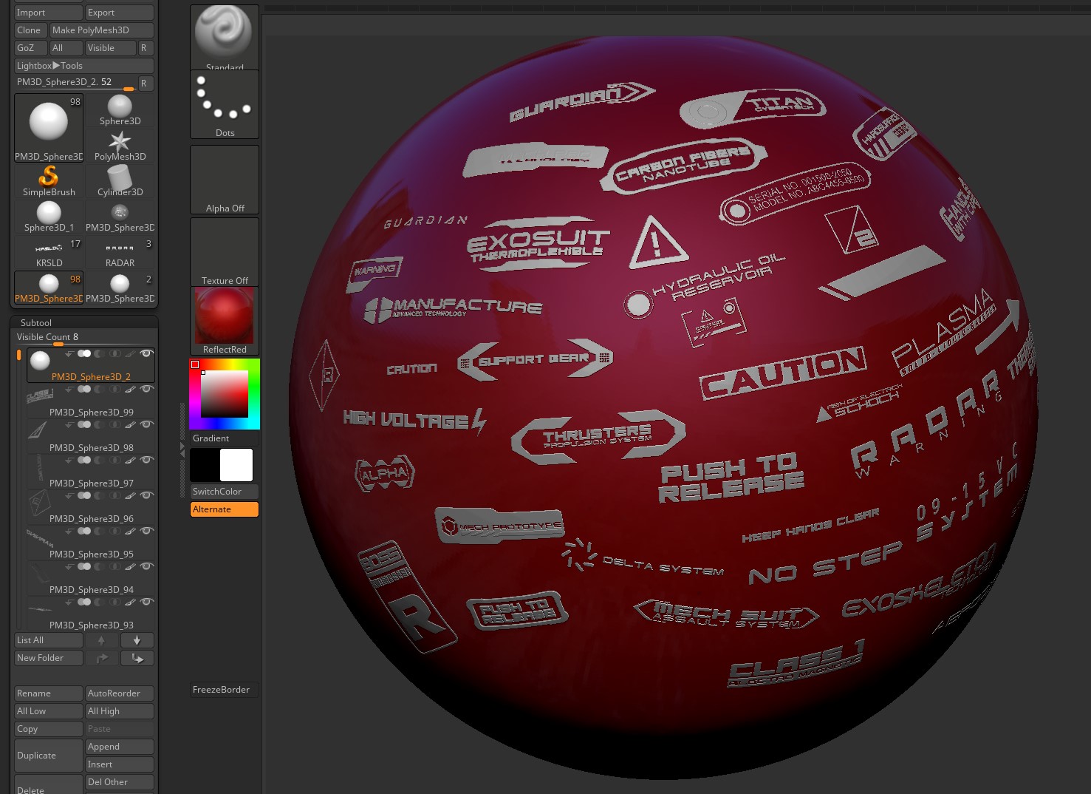Click the move subtool down arrow

[x=137, y=640]
